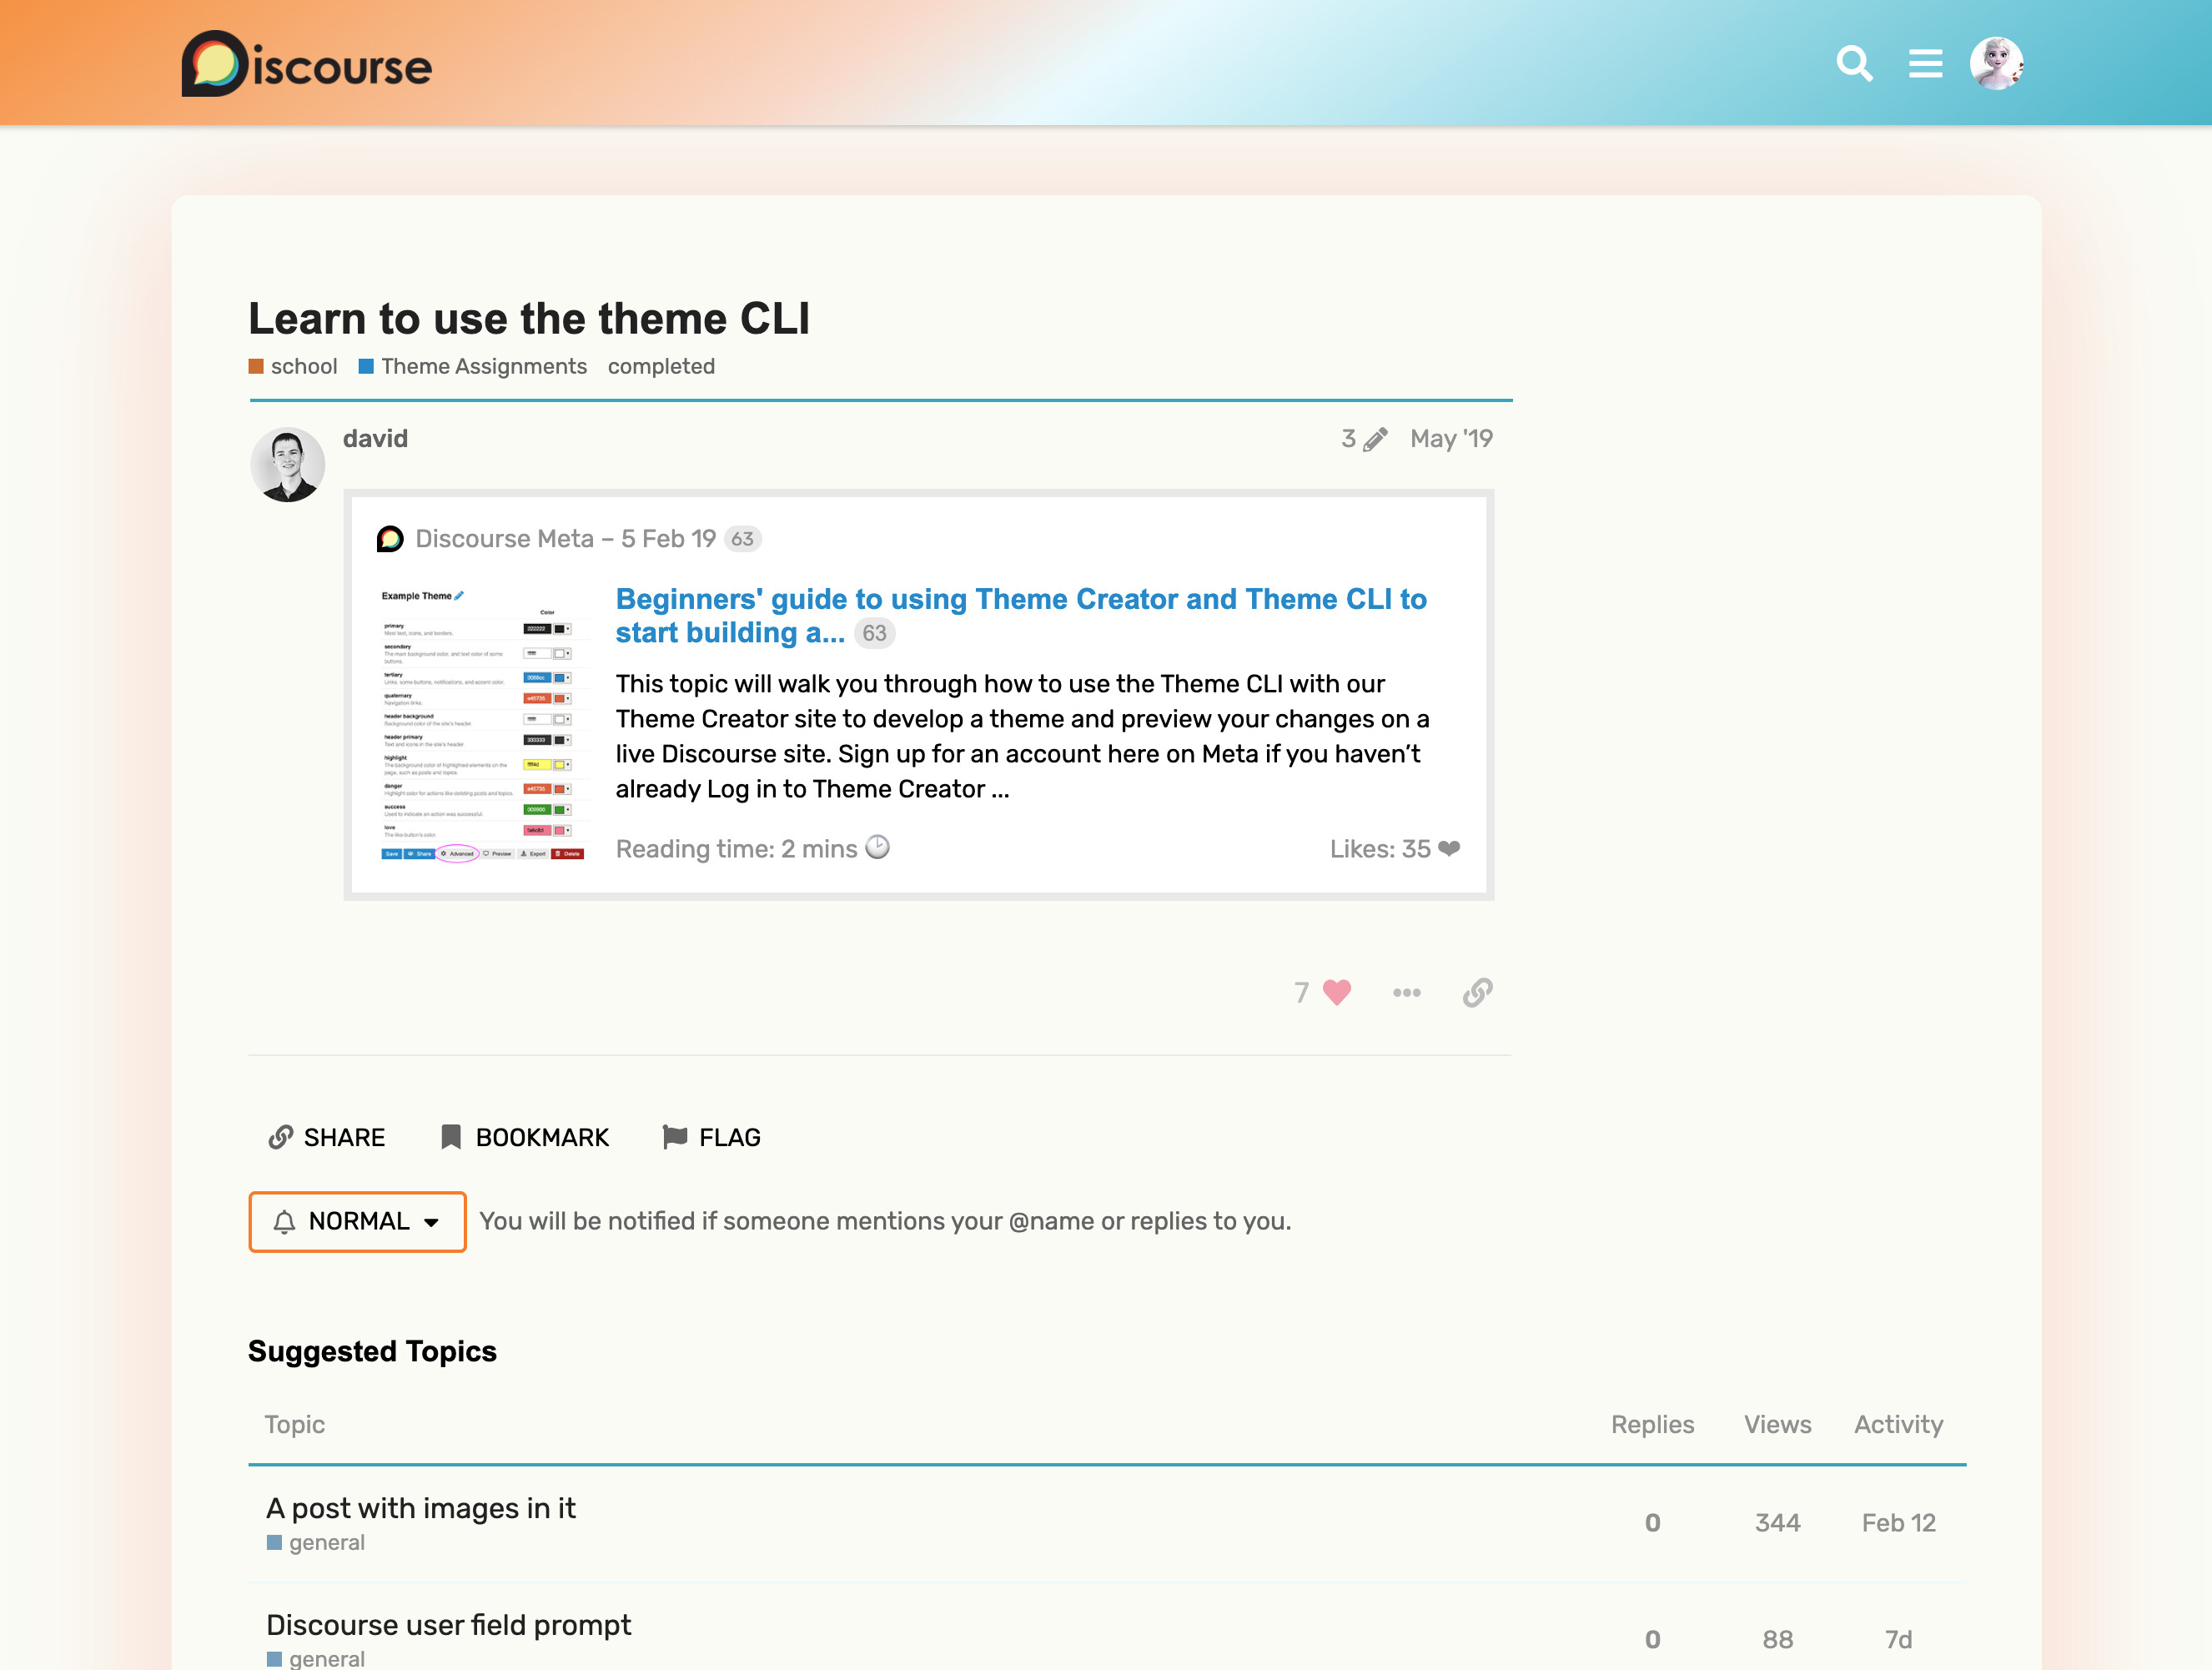Copy post link chain icon
Screen dimensions: 2212x1670
click(x=1477, y=992)
